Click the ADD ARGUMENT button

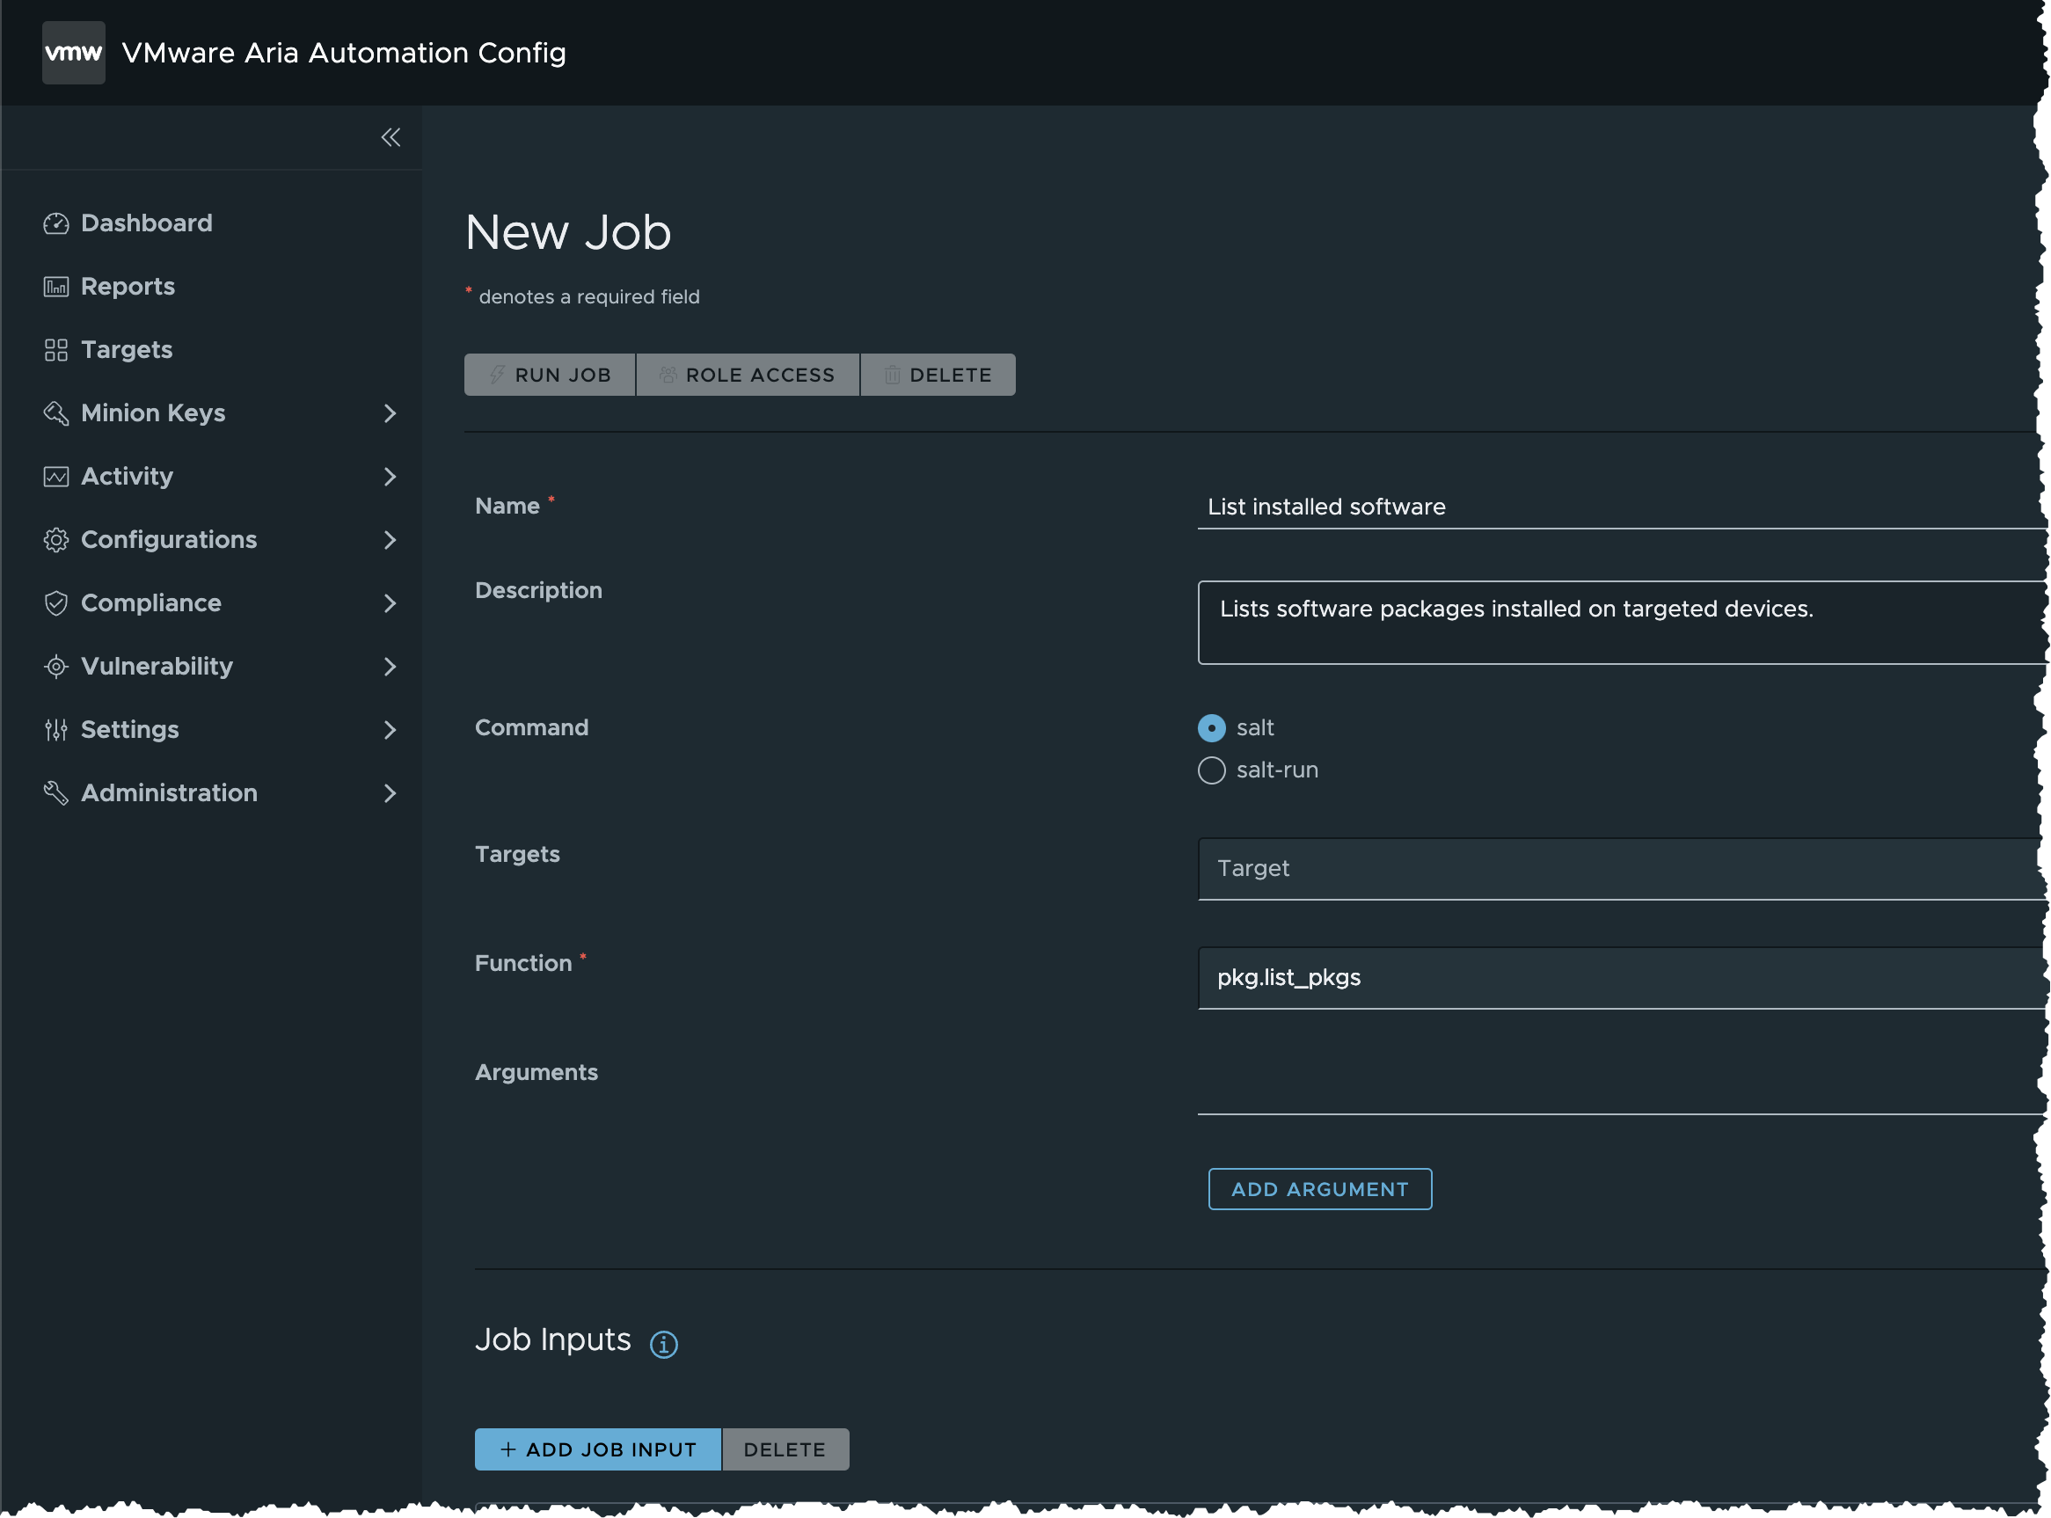click(1320, 1190)
